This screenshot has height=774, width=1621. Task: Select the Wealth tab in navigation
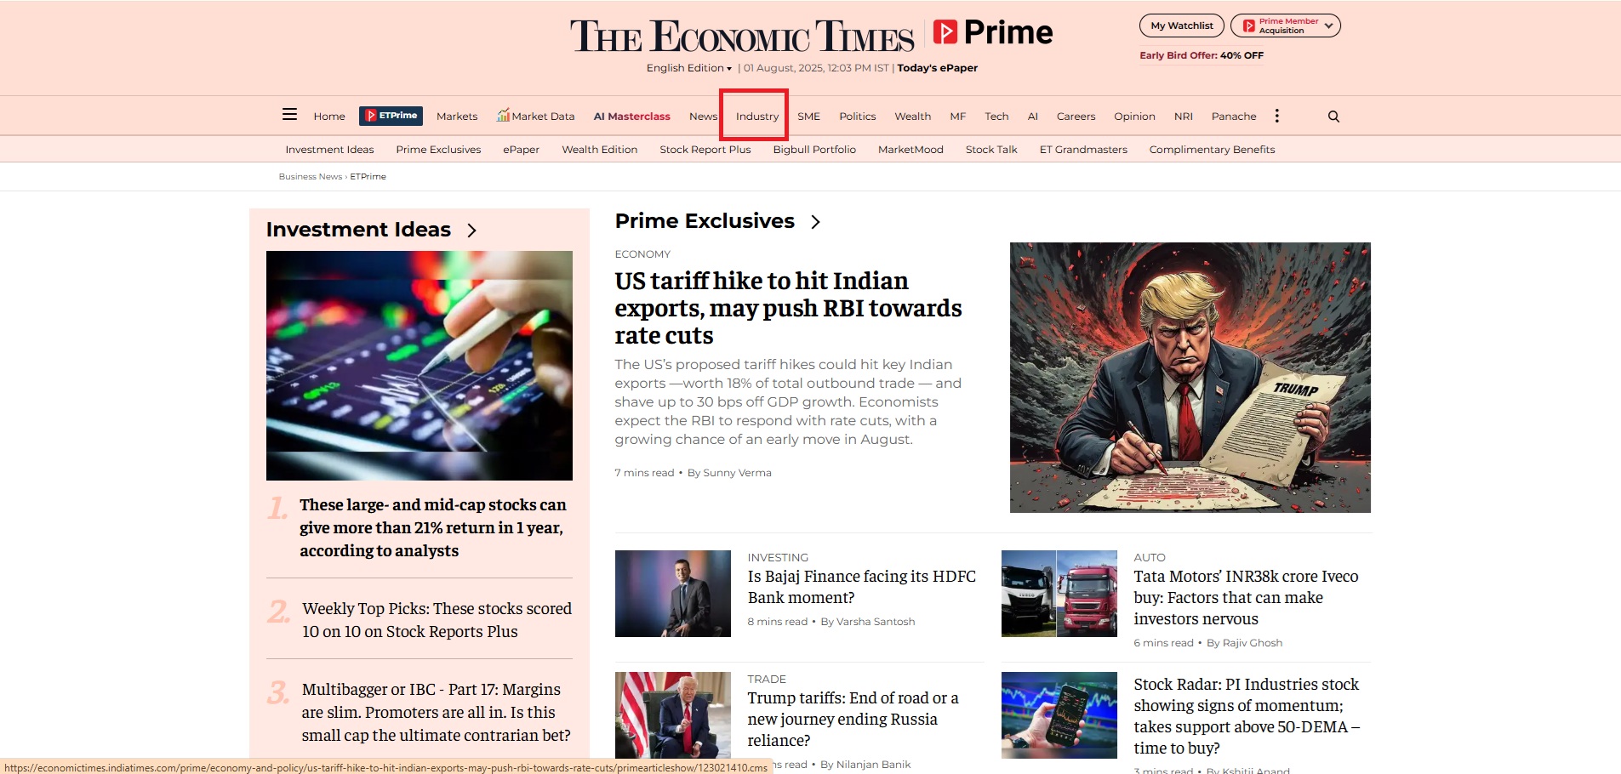point(912,117)
